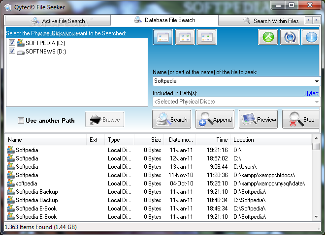
Task: Click the results scrollbar down arrow
Action: tap(316, 217)
